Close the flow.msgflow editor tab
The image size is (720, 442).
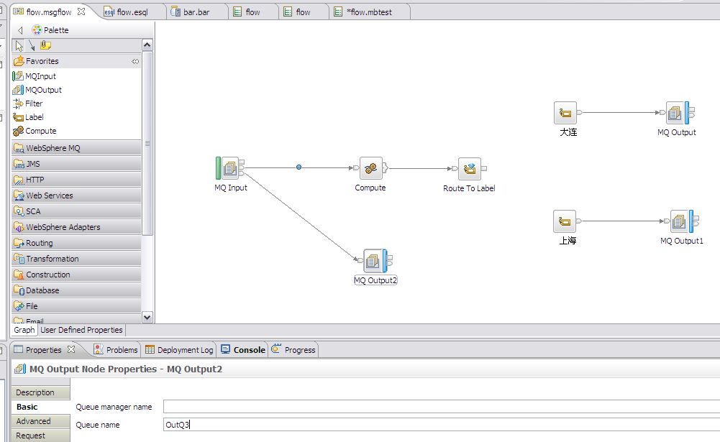[81, 11]
